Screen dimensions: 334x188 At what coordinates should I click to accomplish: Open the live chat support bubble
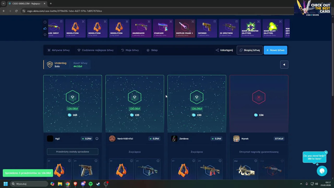322,171
